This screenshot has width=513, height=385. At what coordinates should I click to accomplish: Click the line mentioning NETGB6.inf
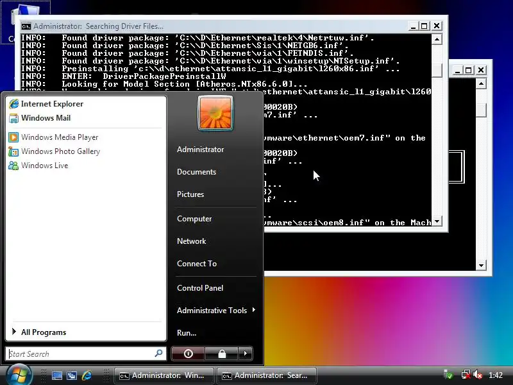[185, 46]
